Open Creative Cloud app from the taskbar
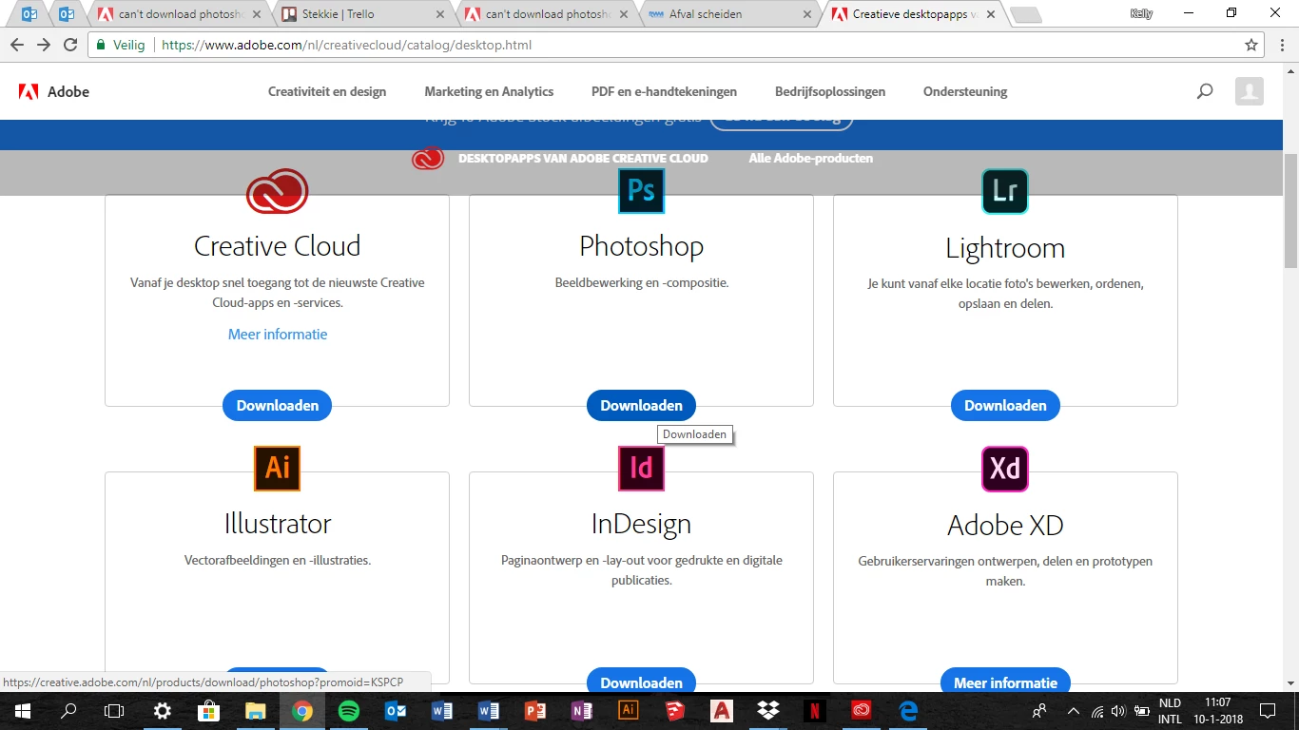1299x730 pixels. click(x=862, y=711)
